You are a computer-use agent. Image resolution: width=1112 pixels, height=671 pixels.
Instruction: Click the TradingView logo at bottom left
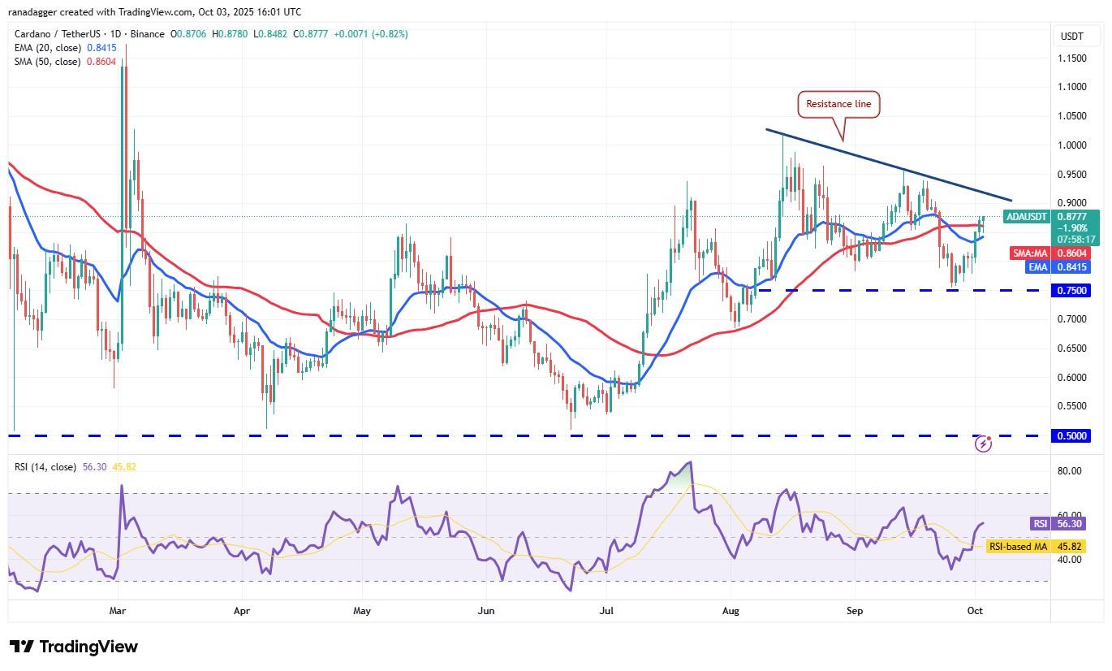click(74, 647)
